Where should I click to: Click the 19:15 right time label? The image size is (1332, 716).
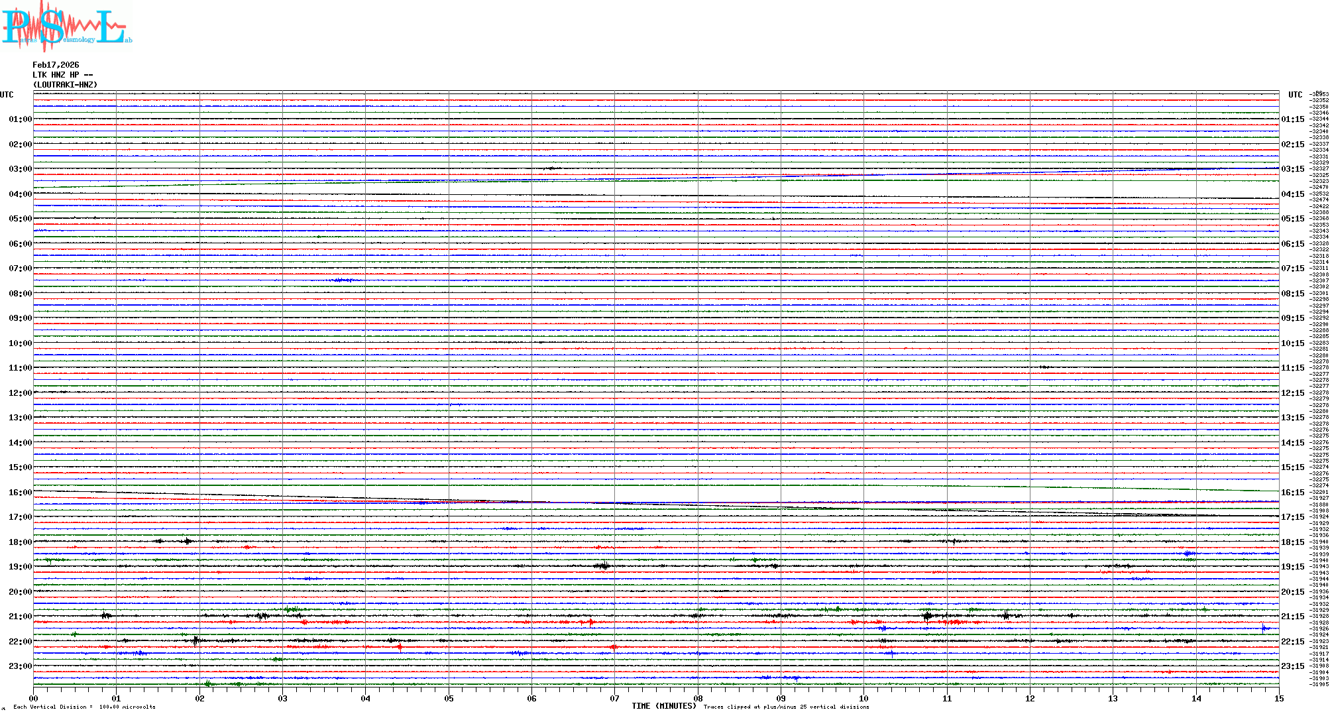tap(1292, 567)
